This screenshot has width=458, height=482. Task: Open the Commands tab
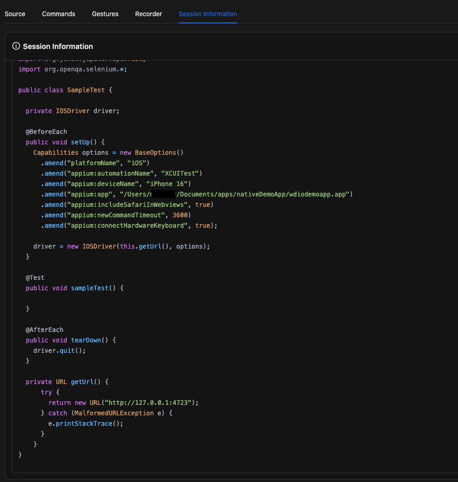click(58, 14)
